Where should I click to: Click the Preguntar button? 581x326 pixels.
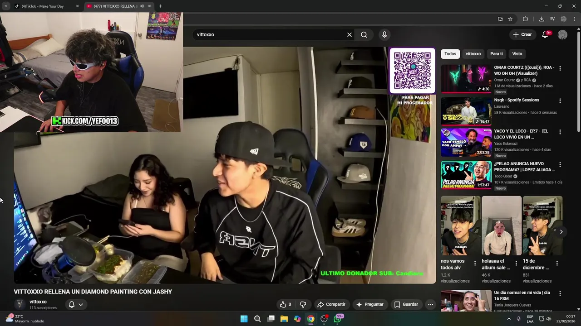tap(370, 304)
